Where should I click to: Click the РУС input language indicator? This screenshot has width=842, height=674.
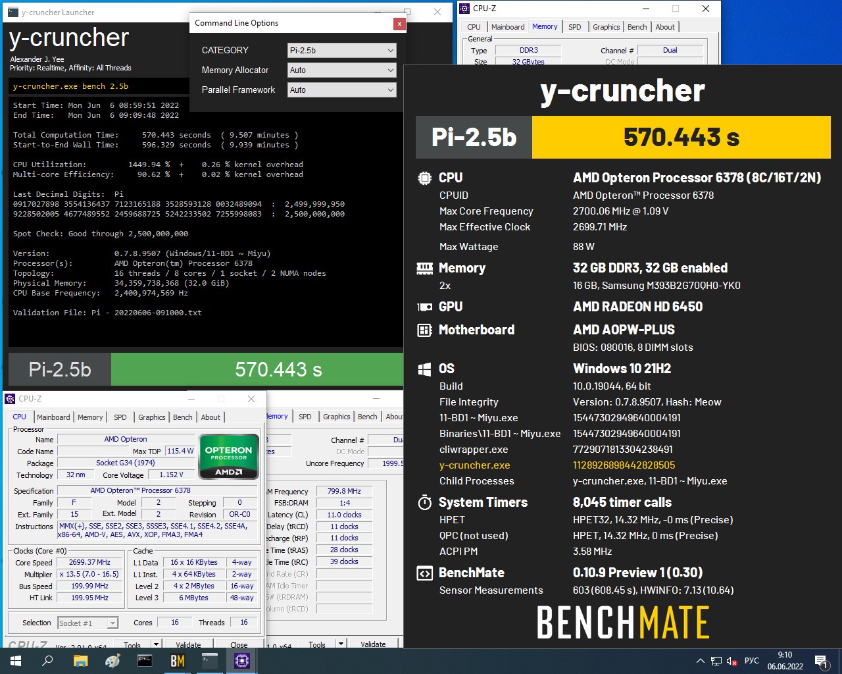click(x=751, y=661)
